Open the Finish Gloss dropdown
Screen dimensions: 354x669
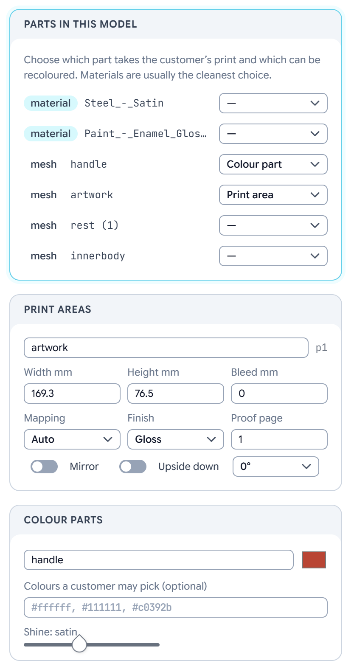pyautogui.click(x=176, y=439)
